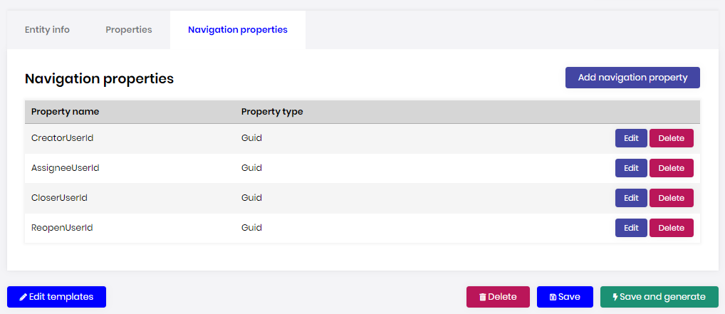Viewport: 725px width, 314px height.
Task: Select the CloserUserId row name
Action: click(x=60, y=198)
